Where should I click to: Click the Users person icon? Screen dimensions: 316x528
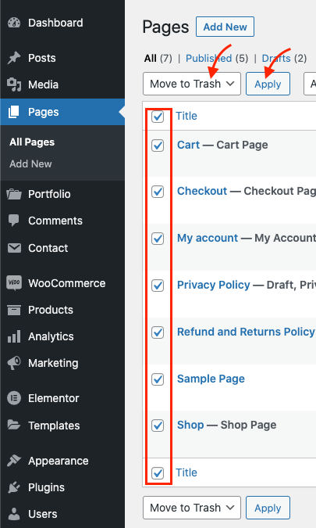pos(14,514)
